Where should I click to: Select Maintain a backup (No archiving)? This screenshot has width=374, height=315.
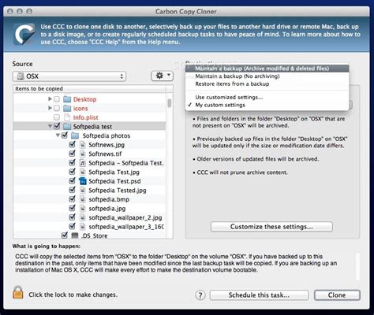pyautogui.click(x=267, y=76)
